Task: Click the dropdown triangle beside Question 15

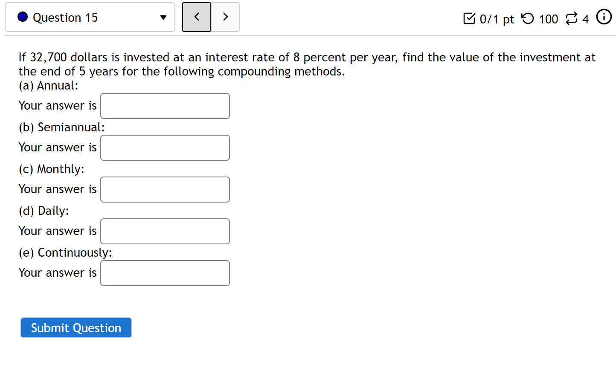Action: [163, 17]
